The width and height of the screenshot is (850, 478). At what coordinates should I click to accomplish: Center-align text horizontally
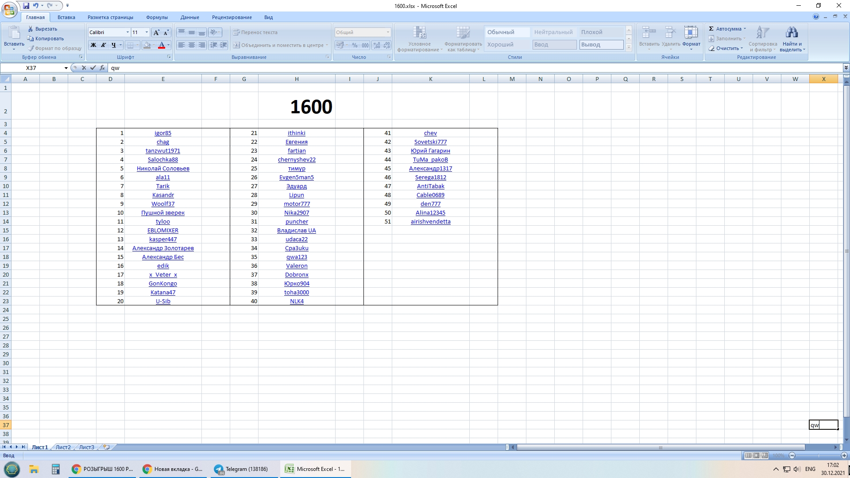pyautogui.click(x=191, y=45)
